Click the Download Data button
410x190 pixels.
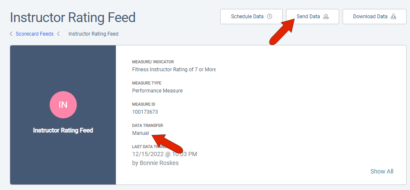[x=374, y=17]
